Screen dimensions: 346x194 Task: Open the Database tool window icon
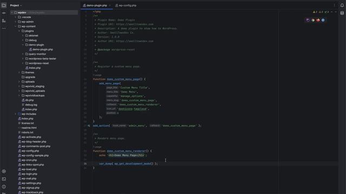(x=342, y=13)
